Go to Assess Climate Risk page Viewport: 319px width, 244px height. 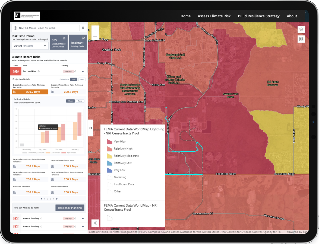click(214, 16)
